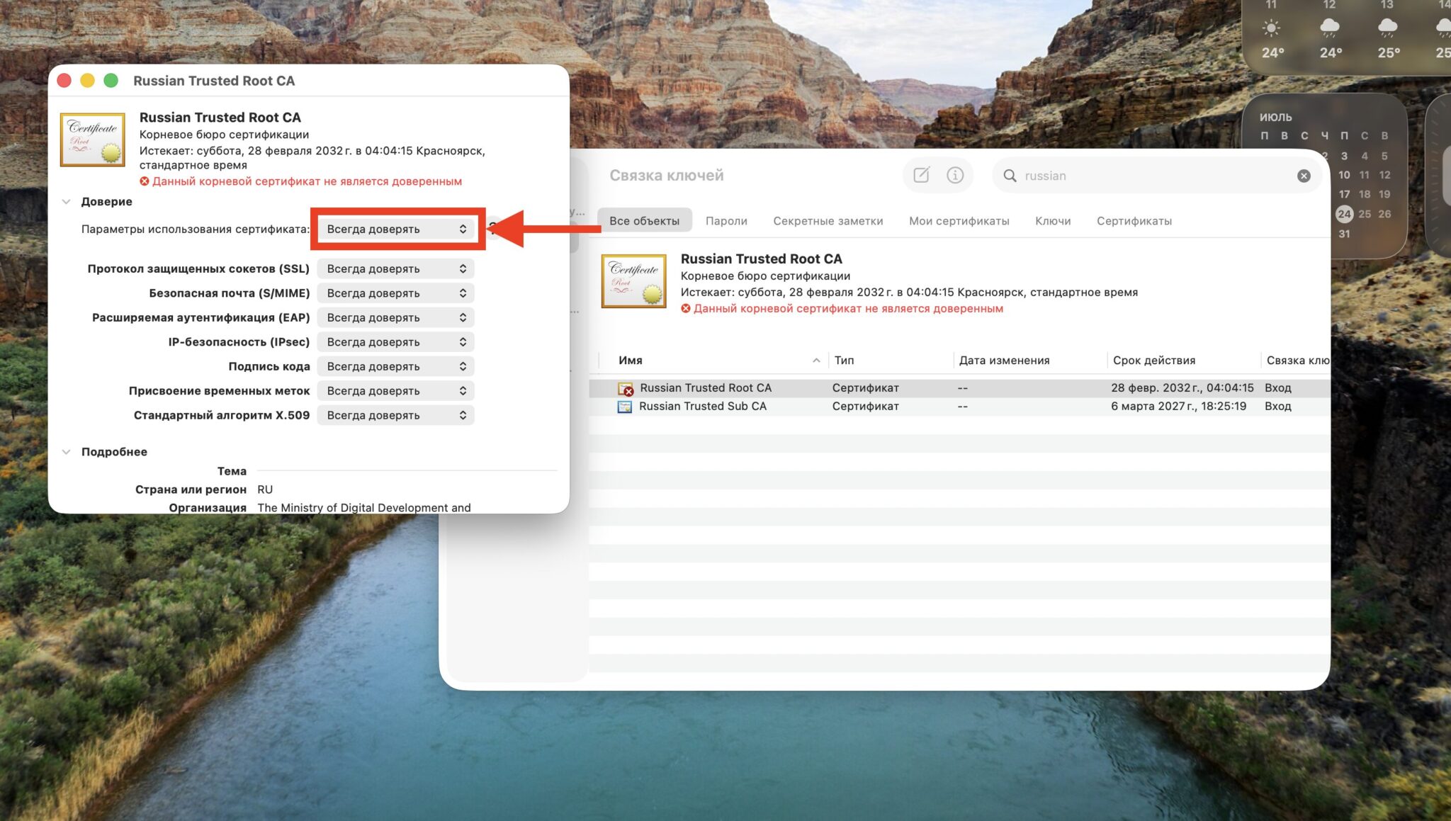The height and width of the screenshot is (821, 1451).
Task: Clear the search field with the X icon
Action: pos(1304,176)
